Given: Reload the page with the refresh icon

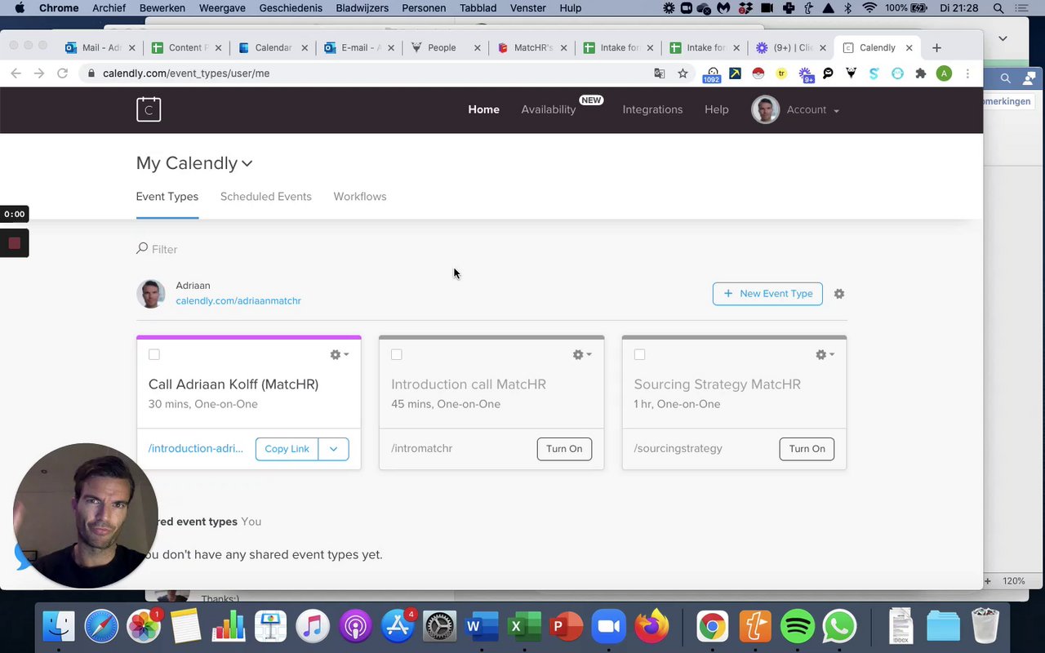Looking at the screenshot, I should point(62,73).
